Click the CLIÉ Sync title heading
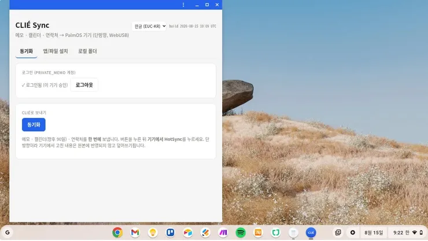Screen dimensions: 428x241 tap(32, 25)
